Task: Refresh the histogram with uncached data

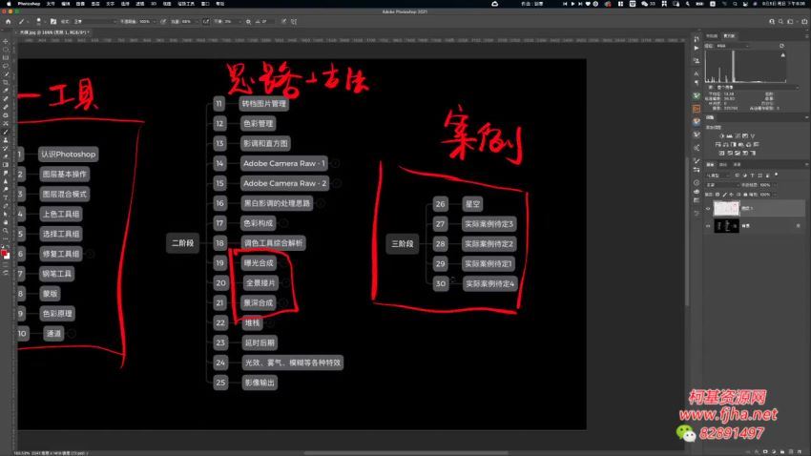Action: (781, 46)
